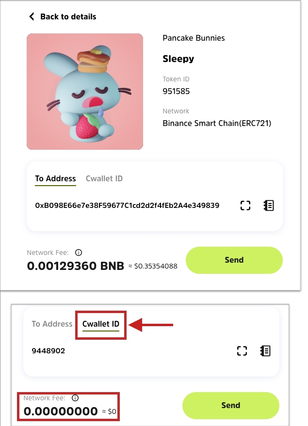
Task: Click the 0xB098E66e recipient address field
Action: pos(127,205)
